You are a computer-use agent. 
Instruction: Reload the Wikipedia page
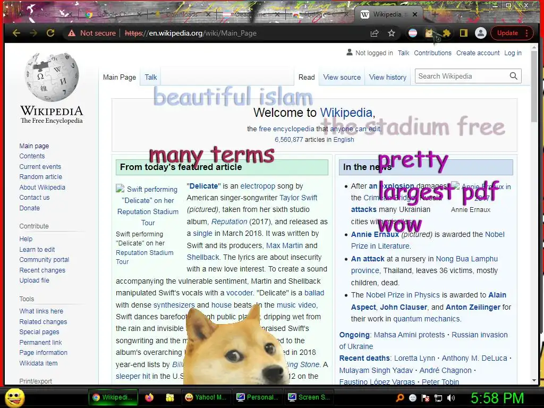click(50, 33)
